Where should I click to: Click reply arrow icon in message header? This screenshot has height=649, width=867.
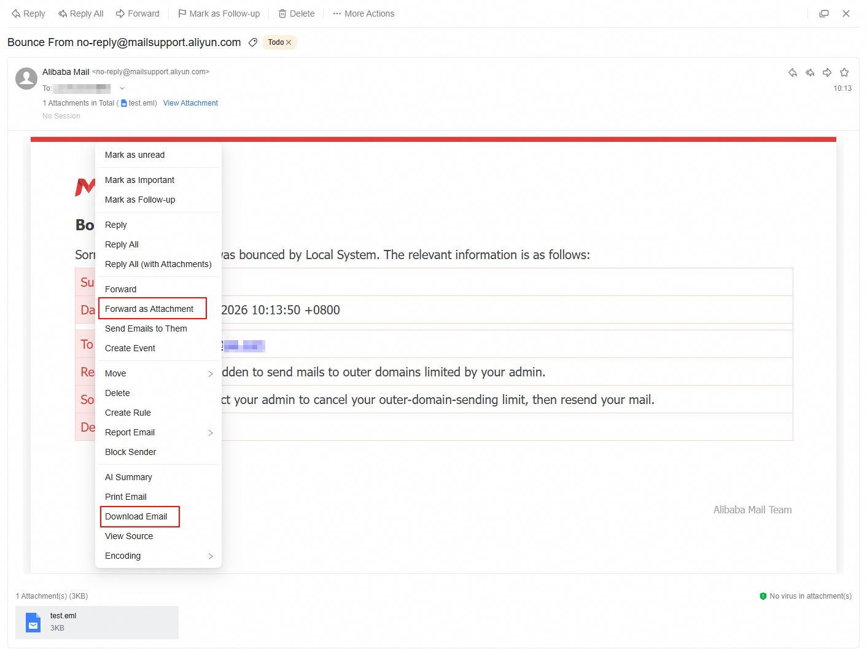click(793, 72)
